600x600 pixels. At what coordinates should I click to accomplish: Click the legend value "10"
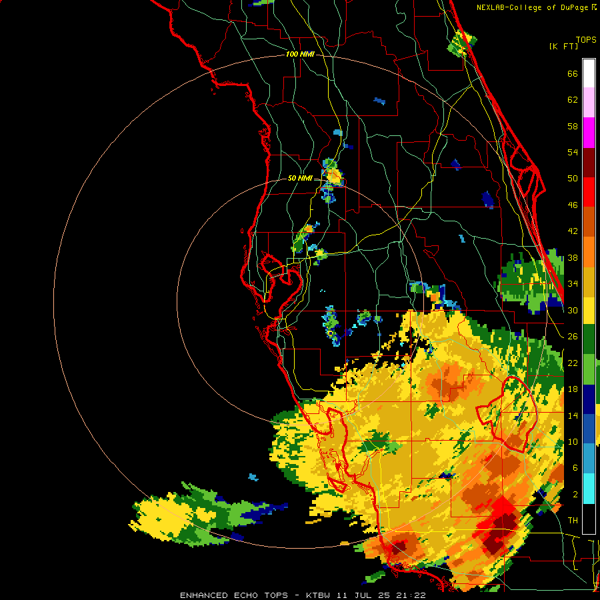tap(573, 441)
